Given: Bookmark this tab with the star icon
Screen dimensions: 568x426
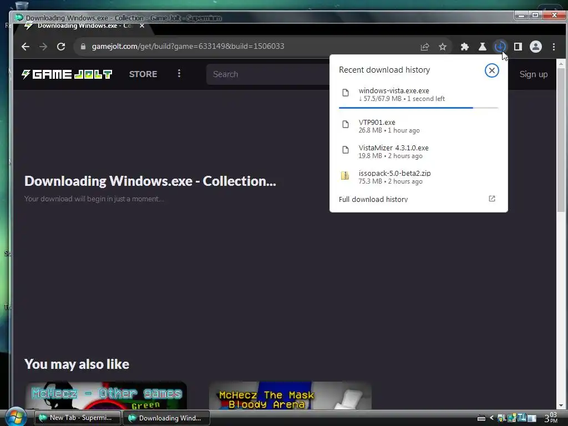Looking at the screenshot, I should pos(442,47).
